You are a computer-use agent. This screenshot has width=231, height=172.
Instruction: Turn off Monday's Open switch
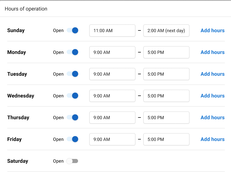tap(72, 52)
